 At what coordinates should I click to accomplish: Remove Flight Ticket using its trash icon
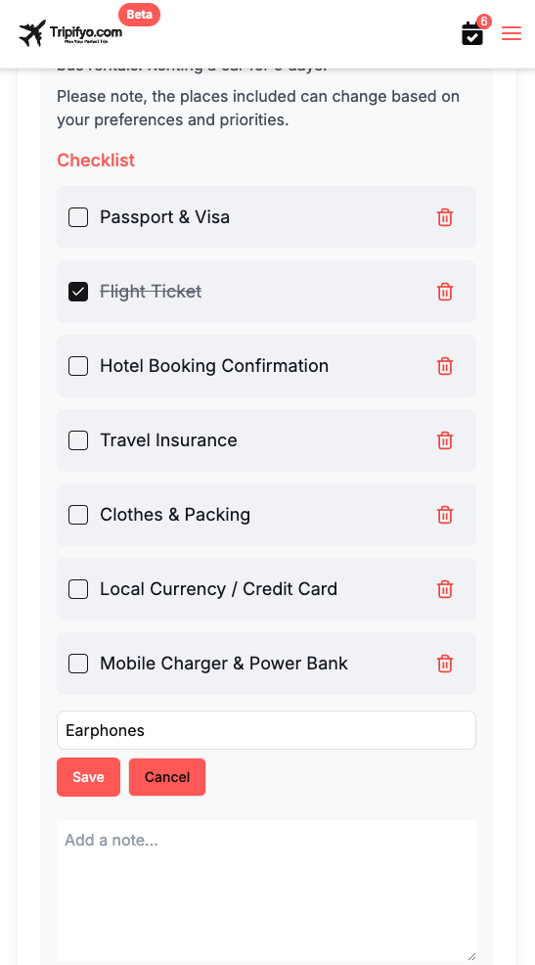[445, 292]
